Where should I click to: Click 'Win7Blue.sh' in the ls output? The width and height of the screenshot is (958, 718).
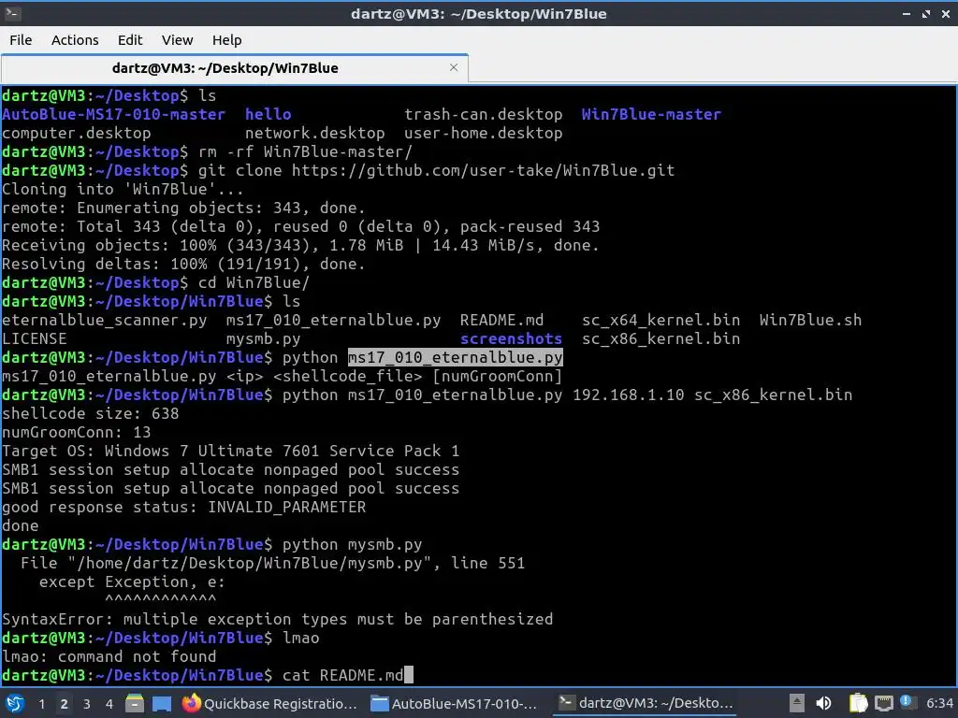[x=810, y=320]
